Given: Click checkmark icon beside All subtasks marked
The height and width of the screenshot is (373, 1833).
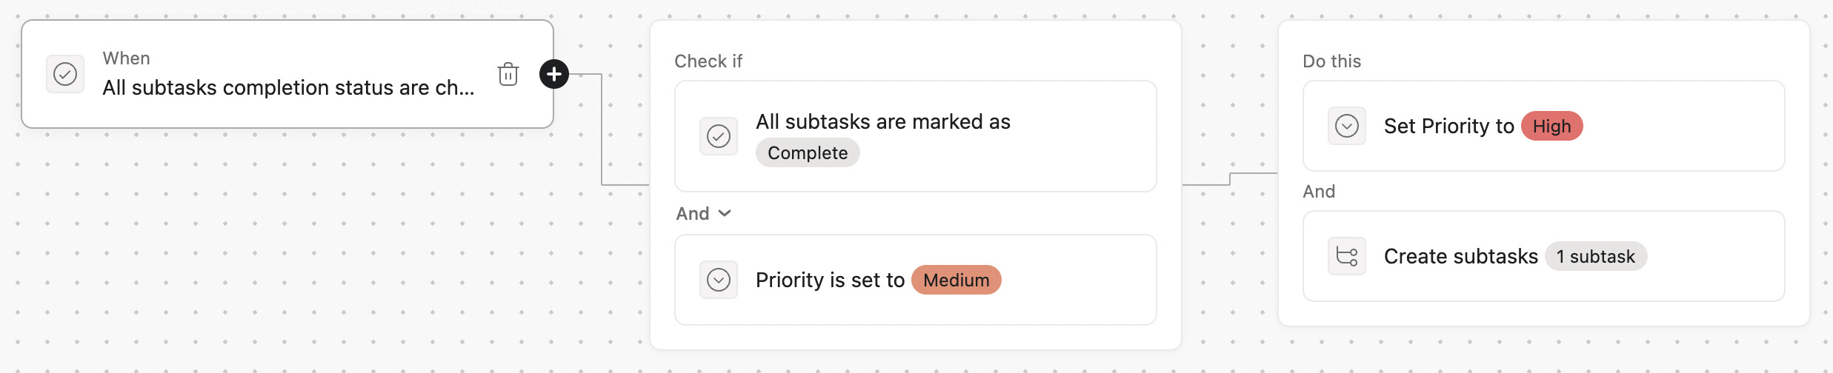Looking at the screenshot, I should (x=719, y=136).
